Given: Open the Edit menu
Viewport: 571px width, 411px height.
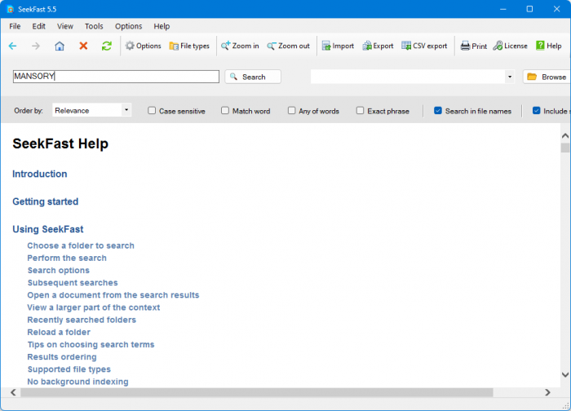Looking at the screenshot, I should point(38,26).
